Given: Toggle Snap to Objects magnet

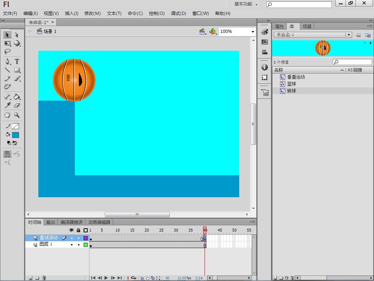Looking at the screenshot, I should click(x=7, y=154).
